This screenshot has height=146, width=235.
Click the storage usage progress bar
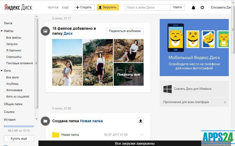click(x=19, y=126)
